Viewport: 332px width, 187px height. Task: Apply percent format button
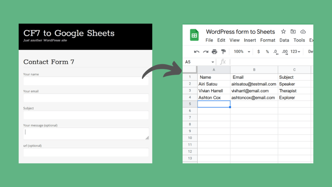coord(267,52)
